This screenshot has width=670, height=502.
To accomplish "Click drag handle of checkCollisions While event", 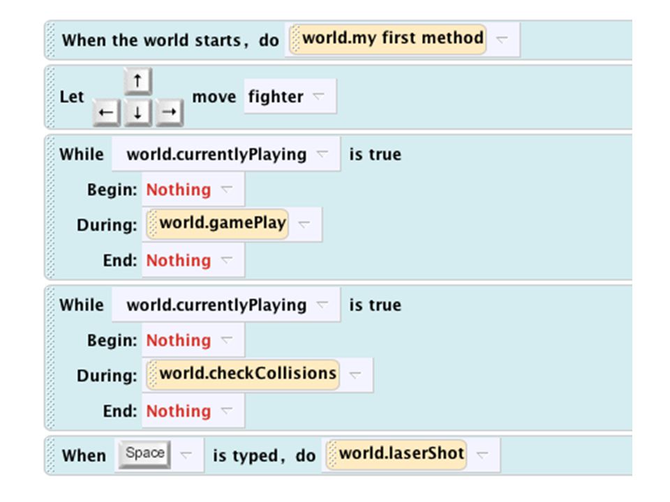I will coord(50,358).
